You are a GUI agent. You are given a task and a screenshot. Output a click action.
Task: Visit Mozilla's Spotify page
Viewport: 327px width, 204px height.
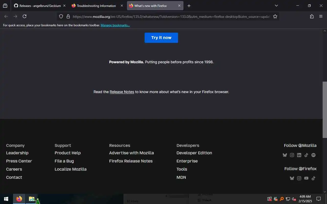pos(313,155)
